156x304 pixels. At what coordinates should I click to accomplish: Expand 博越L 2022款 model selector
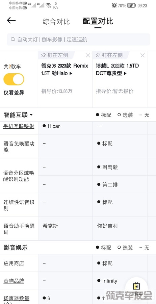[118, 70]
